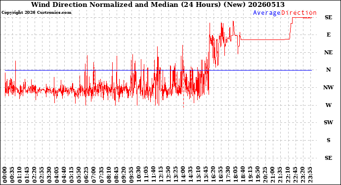Click the 20:25 time axis label
The width and height of the screenshot is (341, 185).
pyautogui.click(x=265, y=175)
